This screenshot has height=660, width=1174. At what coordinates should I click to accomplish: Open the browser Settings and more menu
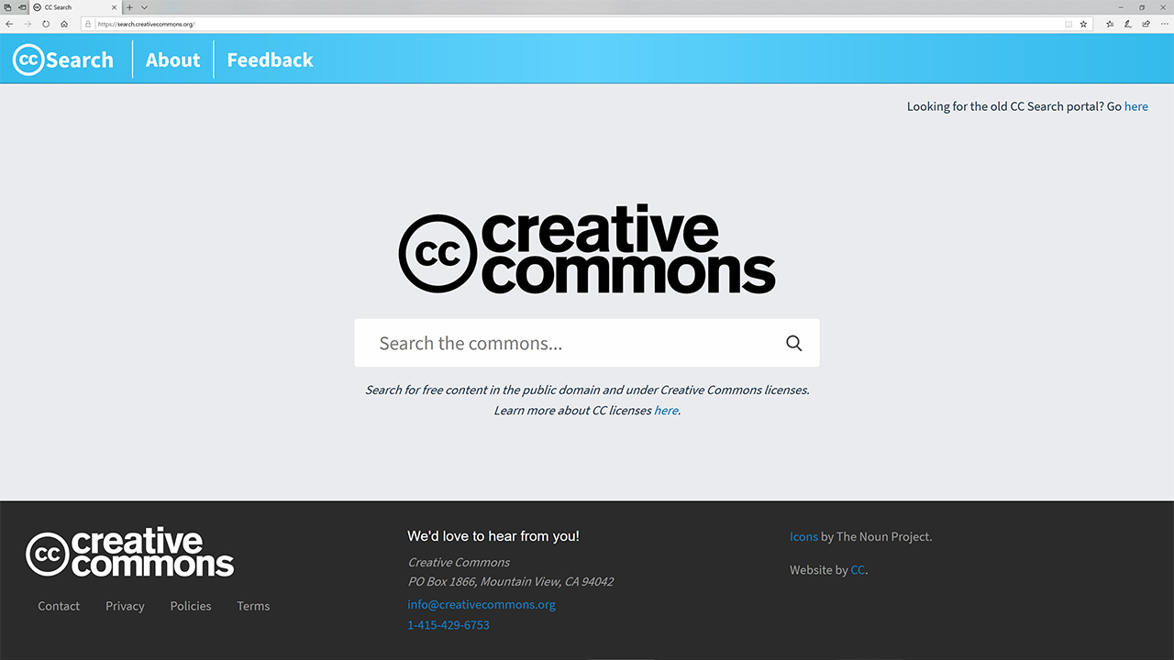click(1165, 24)
